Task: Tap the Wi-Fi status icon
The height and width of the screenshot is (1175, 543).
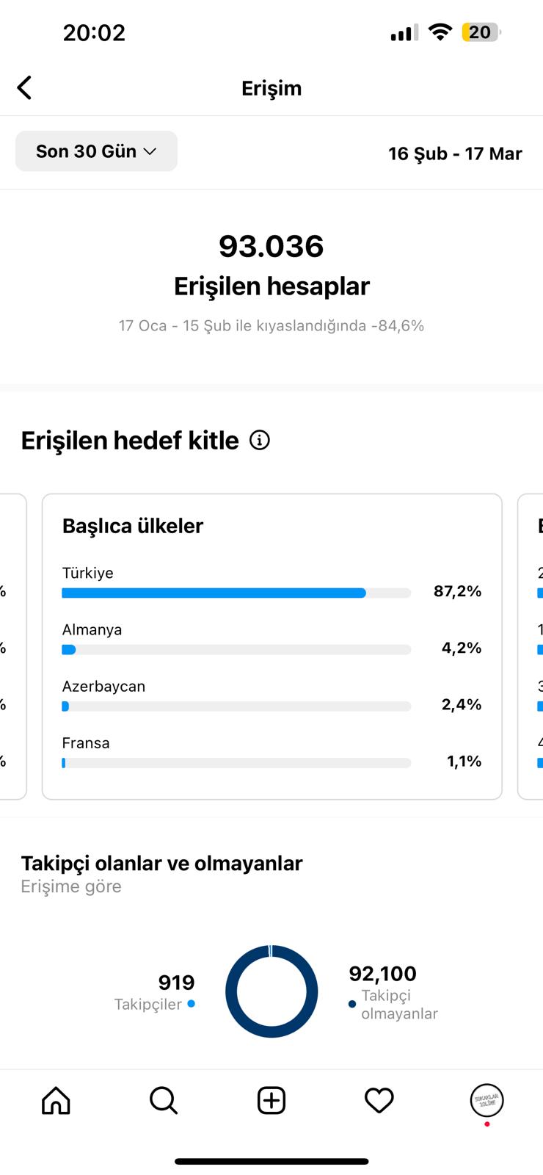Action: (x=440, y=32)
